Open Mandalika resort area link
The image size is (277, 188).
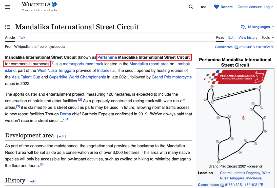149,64
